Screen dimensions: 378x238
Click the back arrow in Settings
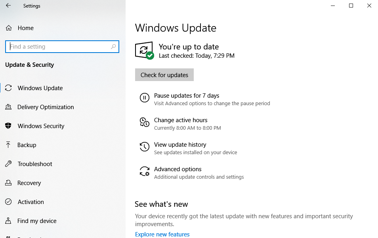[x=8, y=6]
